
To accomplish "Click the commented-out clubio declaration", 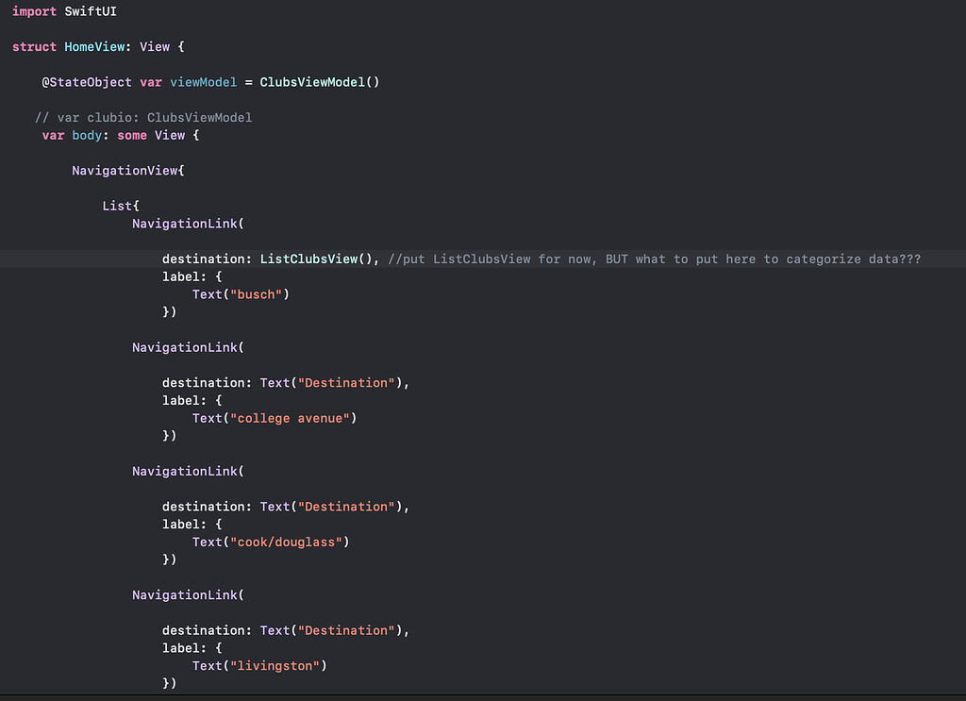I will (x=143, y=117).
